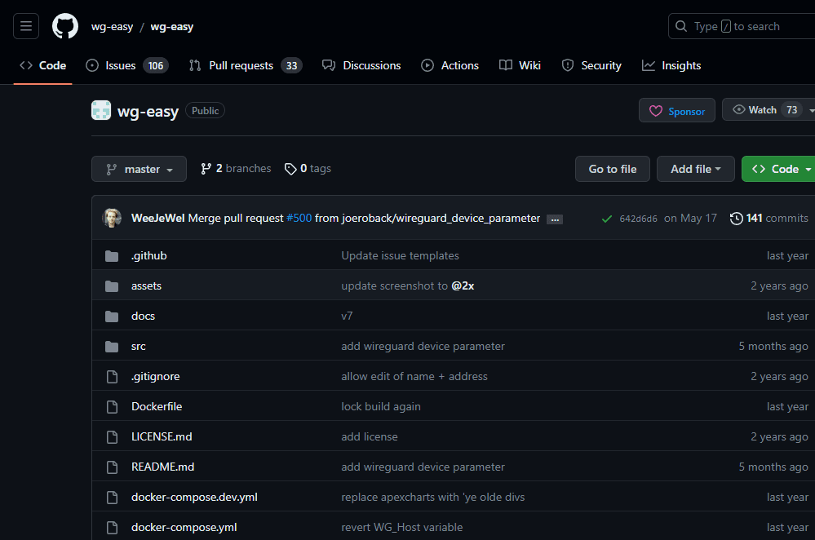The image size is (815, 540).
Task: Click the tags icon link
Action: tap(290, 169)
